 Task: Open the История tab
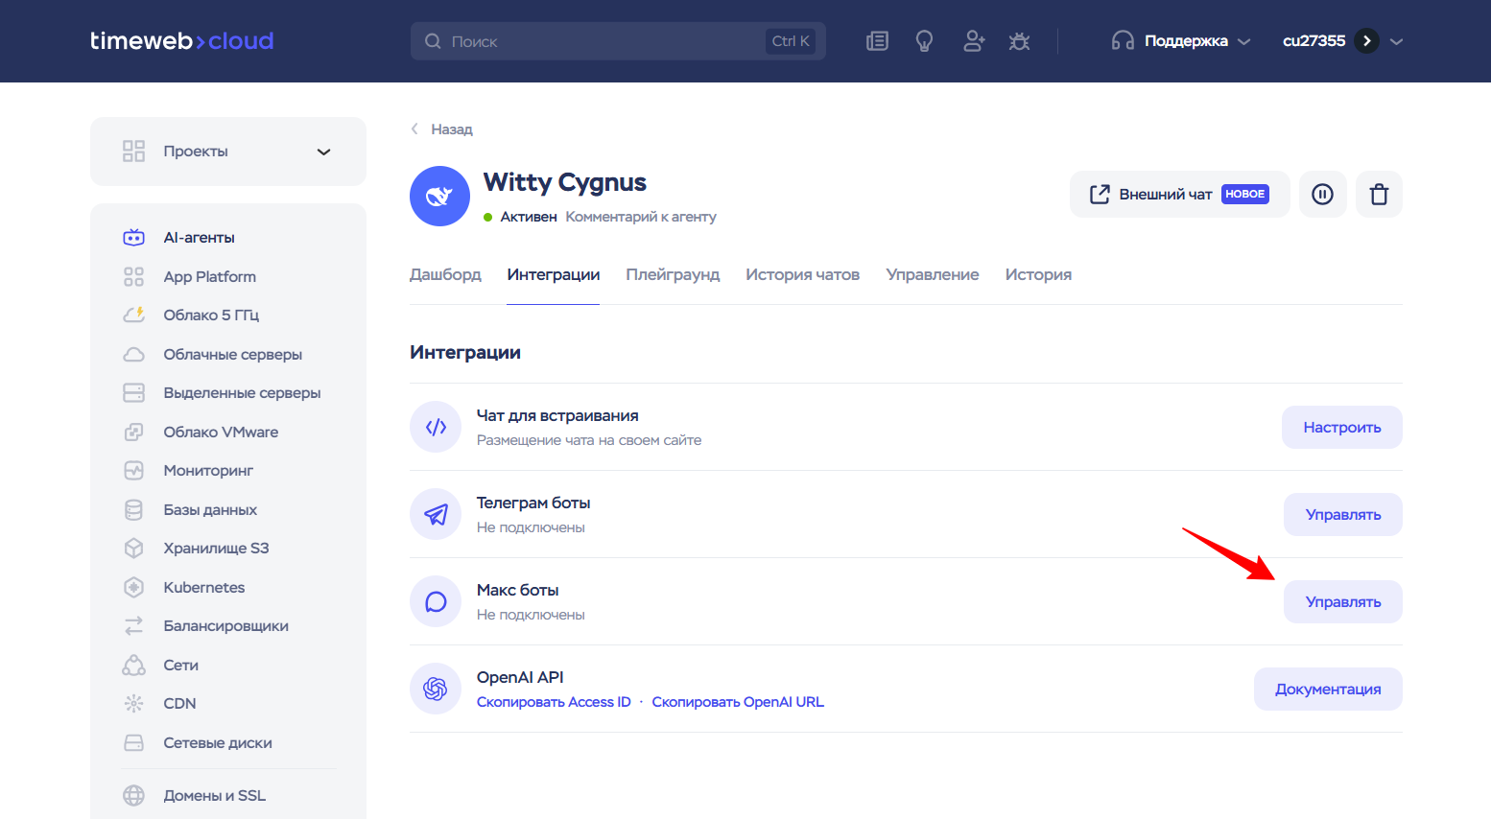coord(1038,274)
